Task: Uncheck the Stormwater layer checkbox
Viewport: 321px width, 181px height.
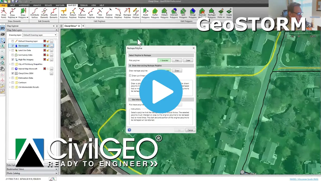Action: coord(13,46)
